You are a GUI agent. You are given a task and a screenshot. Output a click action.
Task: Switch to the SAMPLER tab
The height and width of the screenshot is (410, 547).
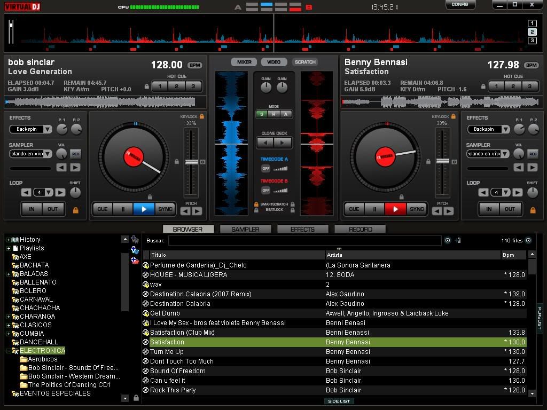(245, 229)
